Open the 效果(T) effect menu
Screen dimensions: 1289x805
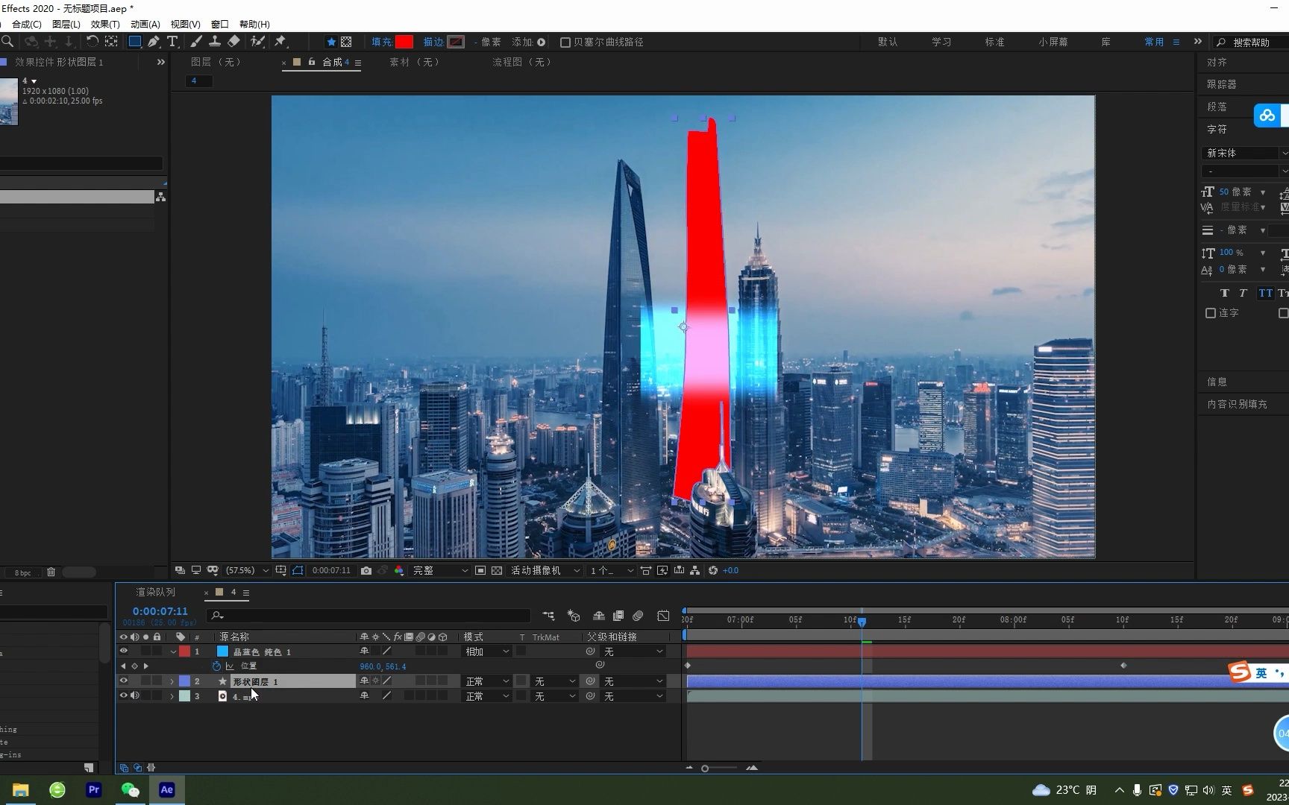click(105, 25)
